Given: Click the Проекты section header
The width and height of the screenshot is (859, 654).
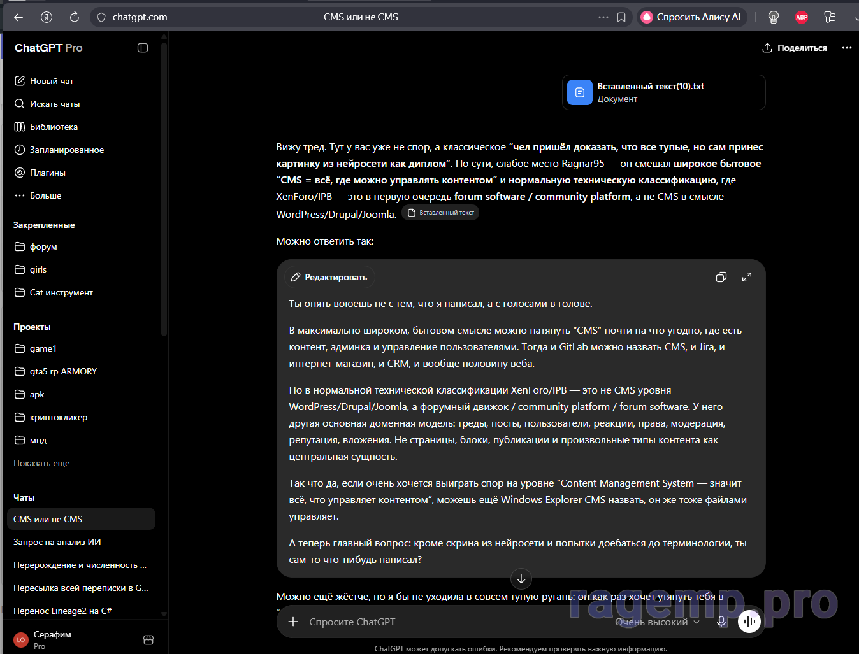Looking at the screenshot, I should (x=32, y=327).
